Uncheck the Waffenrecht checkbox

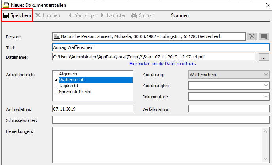pyautogui.click(x=56, y=80)
